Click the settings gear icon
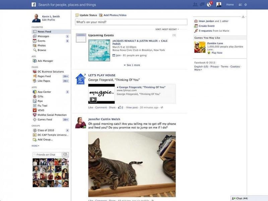This screenshot has width=268, height=201. click(x=246, y=5)
